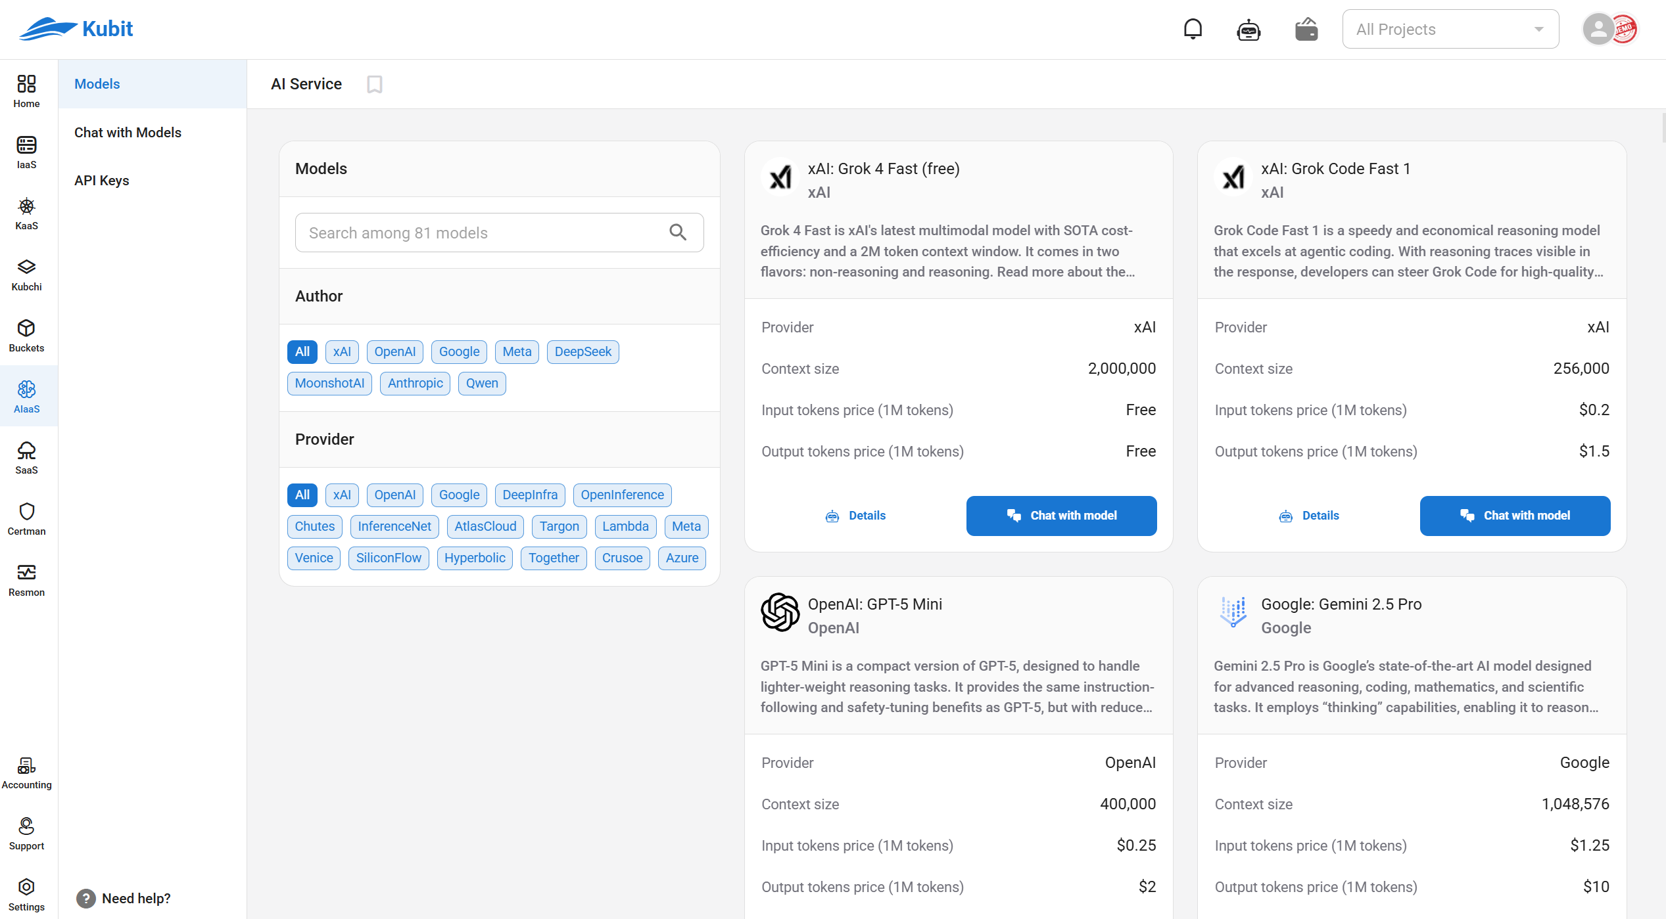The width and height of the screenshot is (1666, 919).
Task: Filter Provider by DeepInfra
Action: [530, 495]
